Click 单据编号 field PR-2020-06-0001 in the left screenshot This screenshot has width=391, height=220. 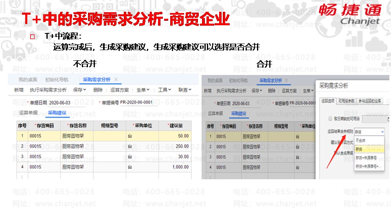pyautogui.click(x=138, y=103)
